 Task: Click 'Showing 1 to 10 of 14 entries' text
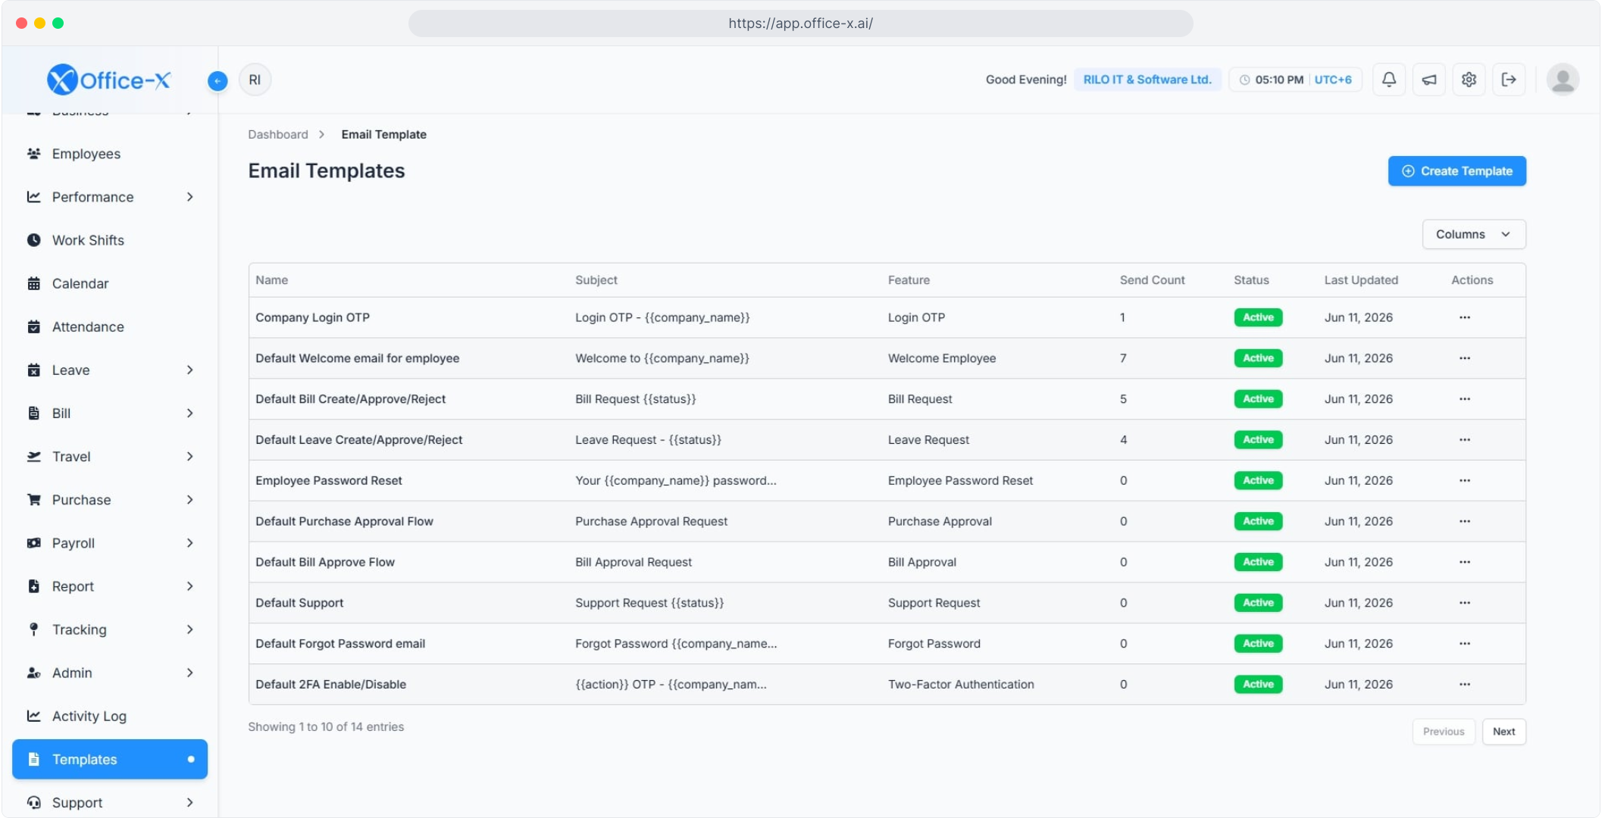coord(326,726)
